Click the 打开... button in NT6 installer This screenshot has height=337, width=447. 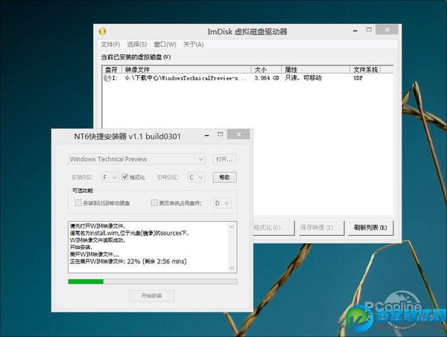tap(224, 159)
